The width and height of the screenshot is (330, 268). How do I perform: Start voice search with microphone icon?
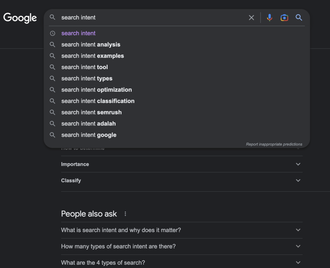tap(269, 18)
